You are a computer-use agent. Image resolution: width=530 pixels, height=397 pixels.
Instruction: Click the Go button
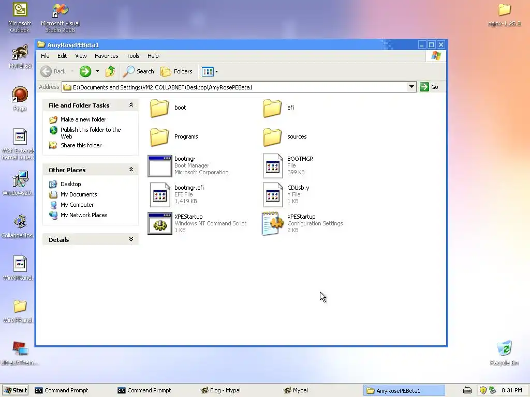tap(429, 87)
